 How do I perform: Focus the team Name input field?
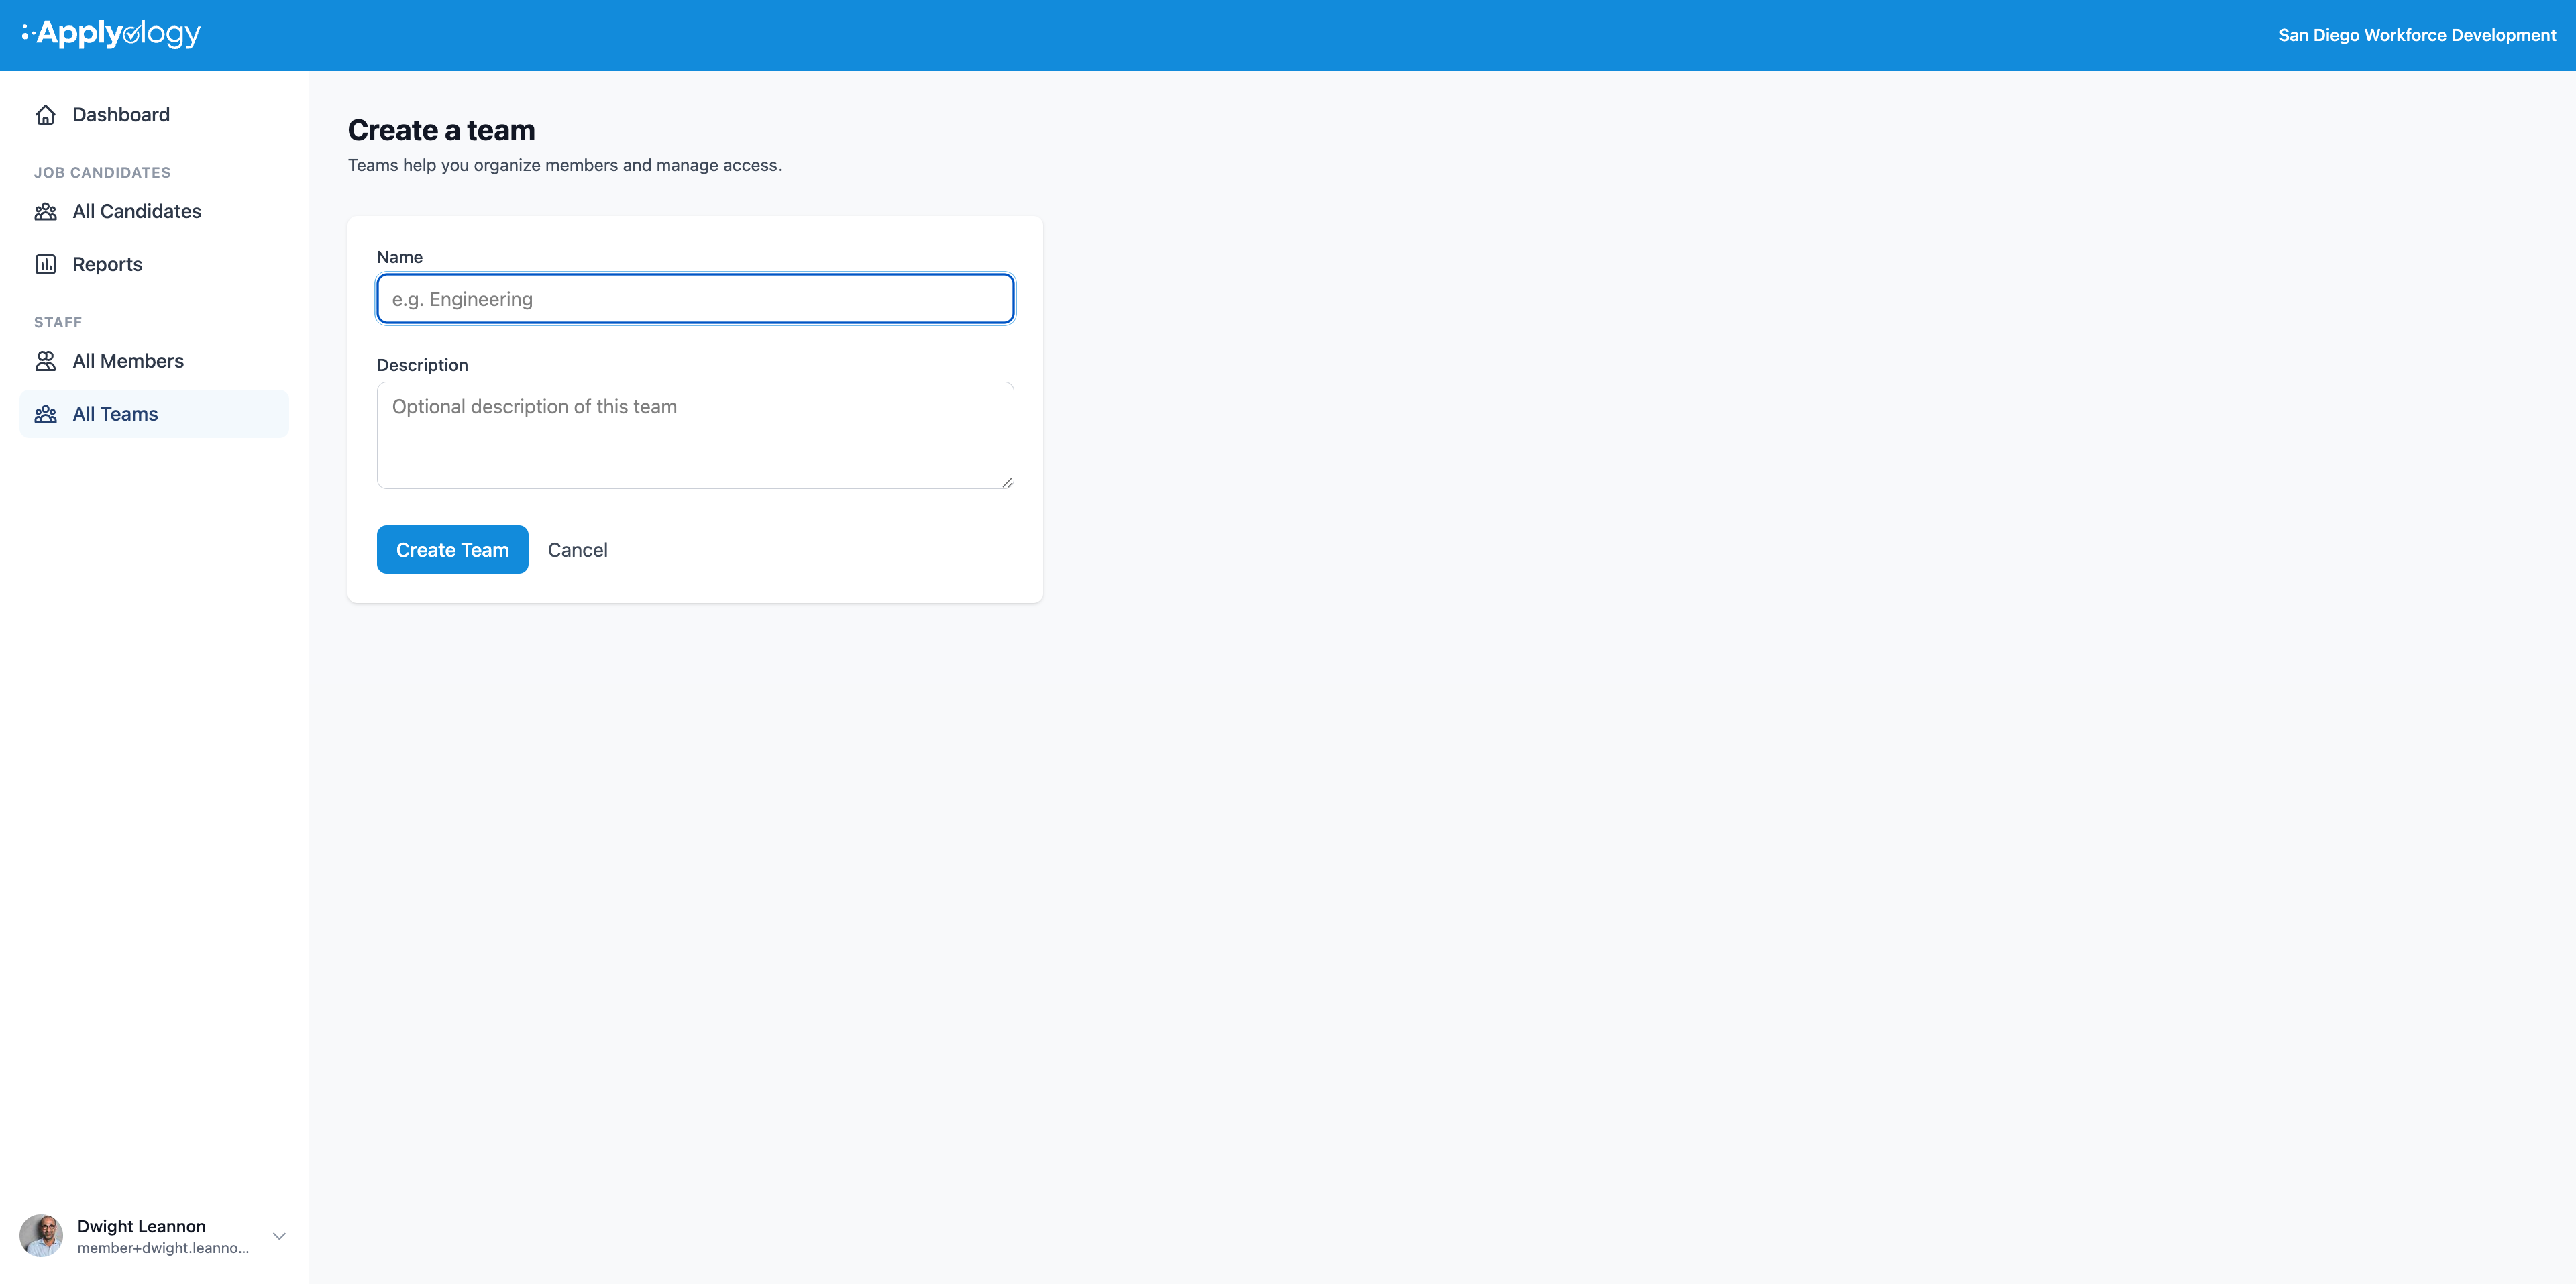pos(695,299)
